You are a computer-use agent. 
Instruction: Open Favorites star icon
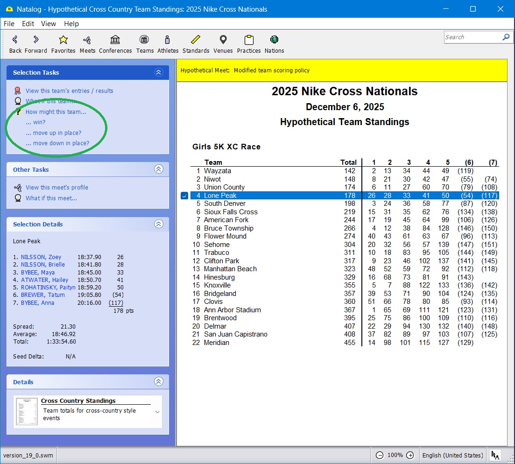pos(63,40)
